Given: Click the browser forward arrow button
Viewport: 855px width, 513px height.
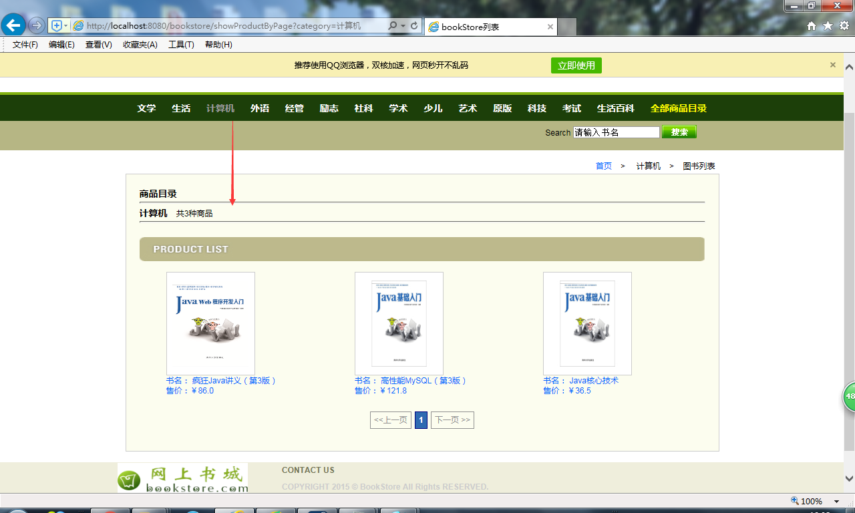Looking at the screenshot, I should point(37,25).
